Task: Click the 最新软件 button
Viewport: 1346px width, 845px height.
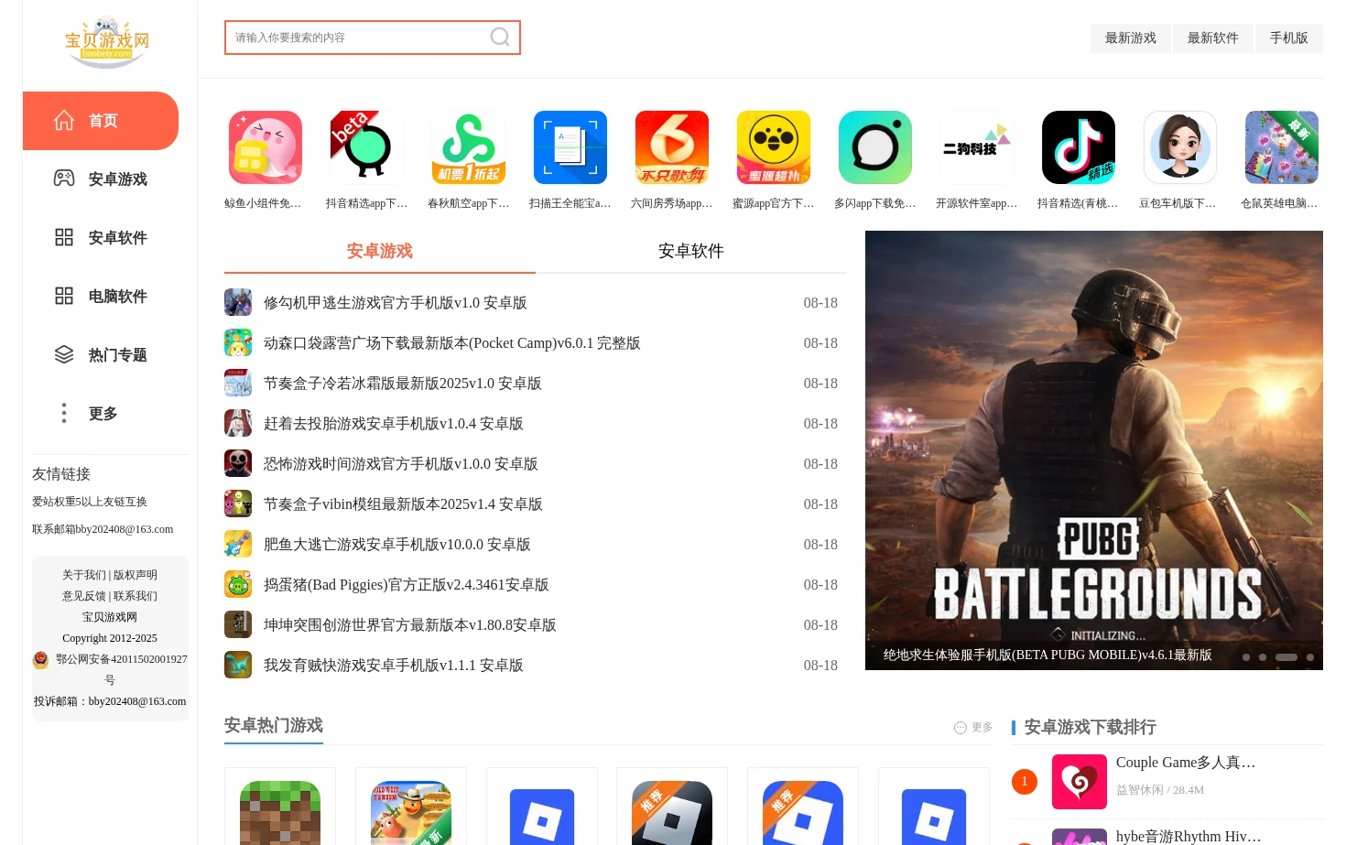Action: click(x=1213, y=38)
